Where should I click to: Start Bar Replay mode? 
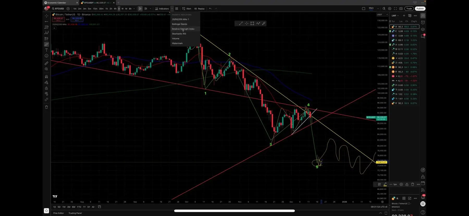pyautogui.click(x=199, y=9)
